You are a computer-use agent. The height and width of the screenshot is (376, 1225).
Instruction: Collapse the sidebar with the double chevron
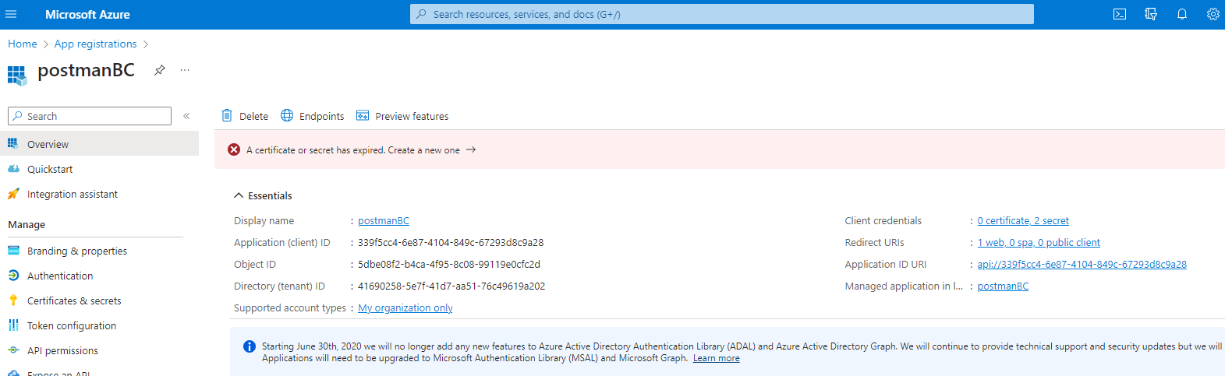tap(186, 116)
